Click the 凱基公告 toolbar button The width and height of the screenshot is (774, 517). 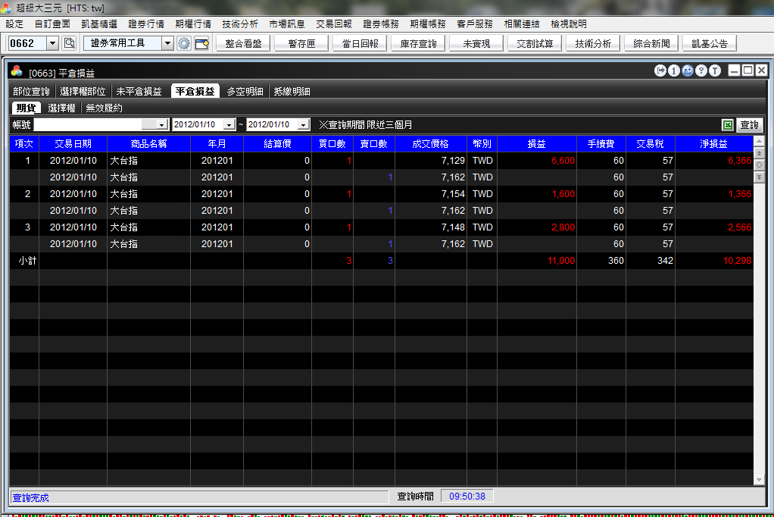(x=710, y=43)
